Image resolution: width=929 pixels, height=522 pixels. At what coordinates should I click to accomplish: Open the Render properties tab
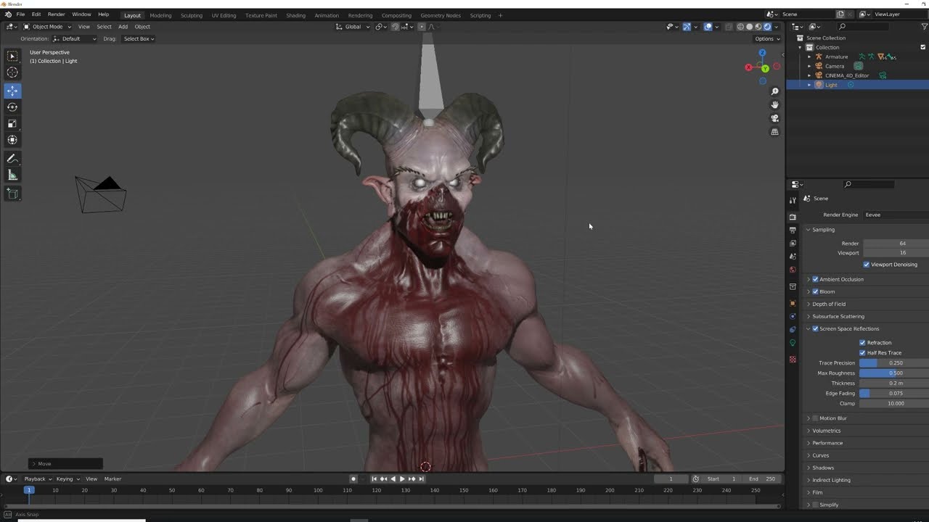793,217
